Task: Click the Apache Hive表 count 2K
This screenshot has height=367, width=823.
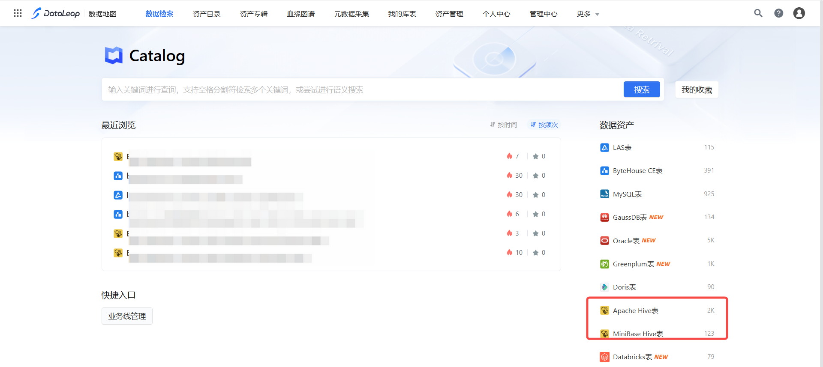Action: pyautogui.click(x=711, y=310)
